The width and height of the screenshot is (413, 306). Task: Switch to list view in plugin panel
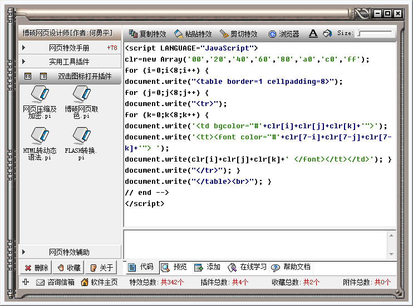coord(42,76)
